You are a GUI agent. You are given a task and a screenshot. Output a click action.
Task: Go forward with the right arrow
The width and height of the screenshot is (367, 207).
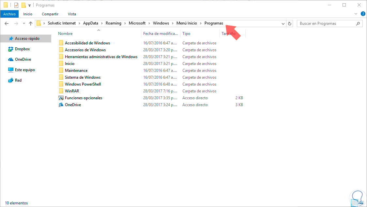pos(16,24)
